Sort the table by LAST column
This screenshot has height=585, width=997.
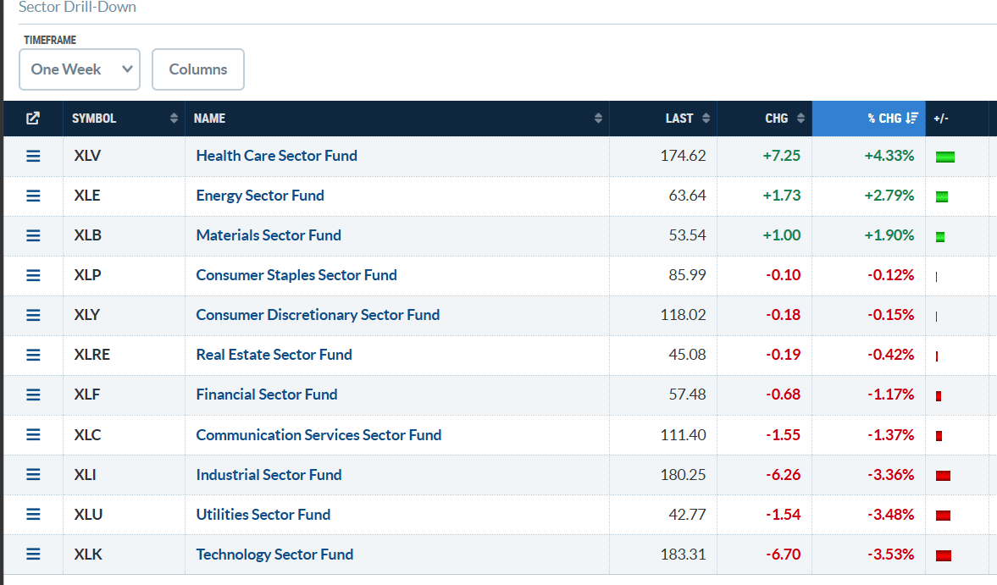pyautogui.click(x=663, y=119)
